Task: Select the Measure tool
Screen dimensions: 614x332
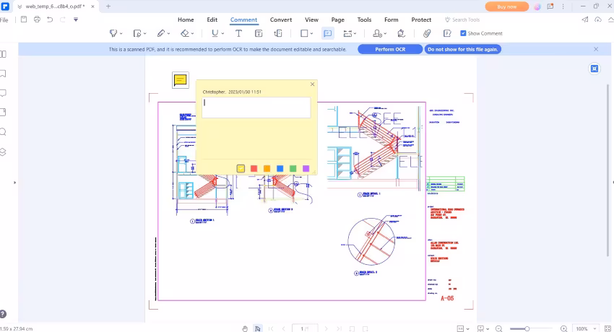Action: point(347,34)
